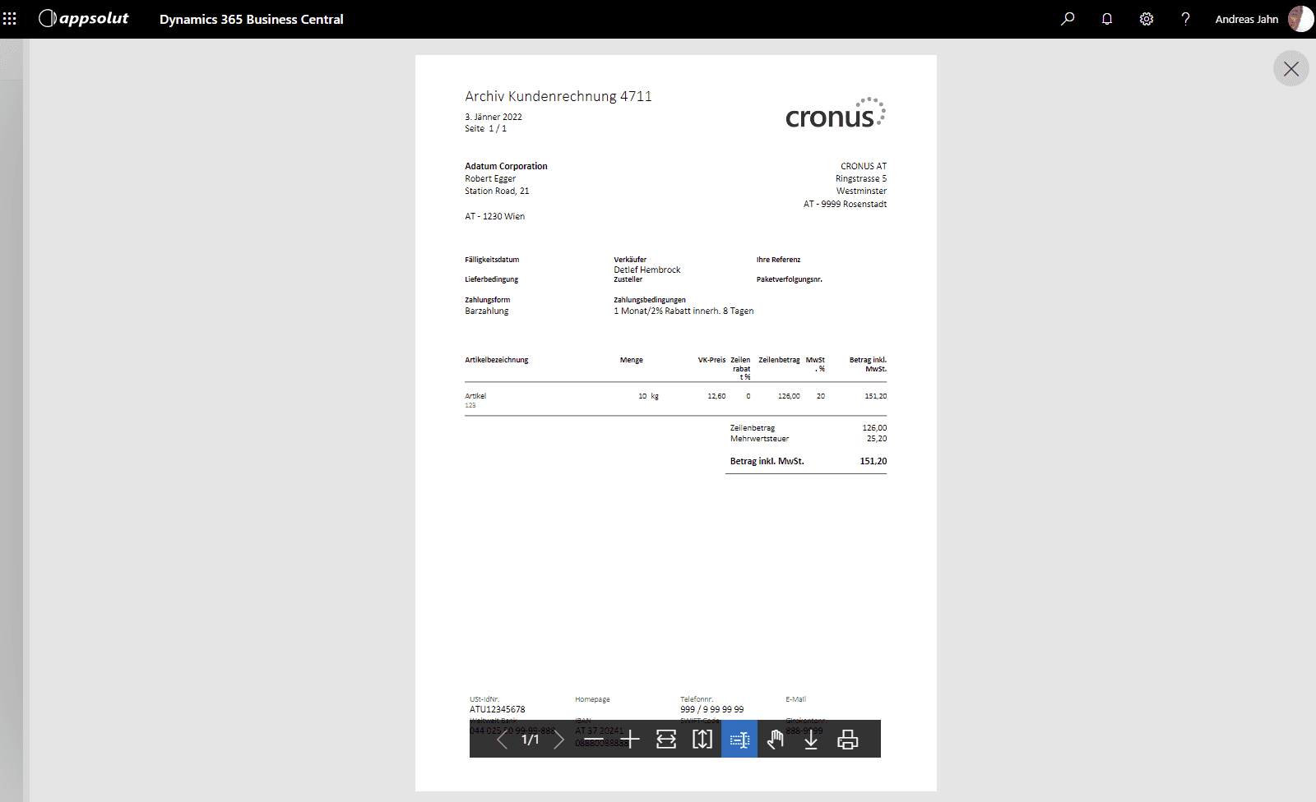Fit the whole page to height

tap(702, 740)
